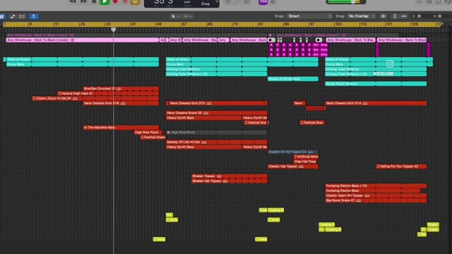
Task: Open the Pointer left-click tool menu
Action: pos(175,16)
